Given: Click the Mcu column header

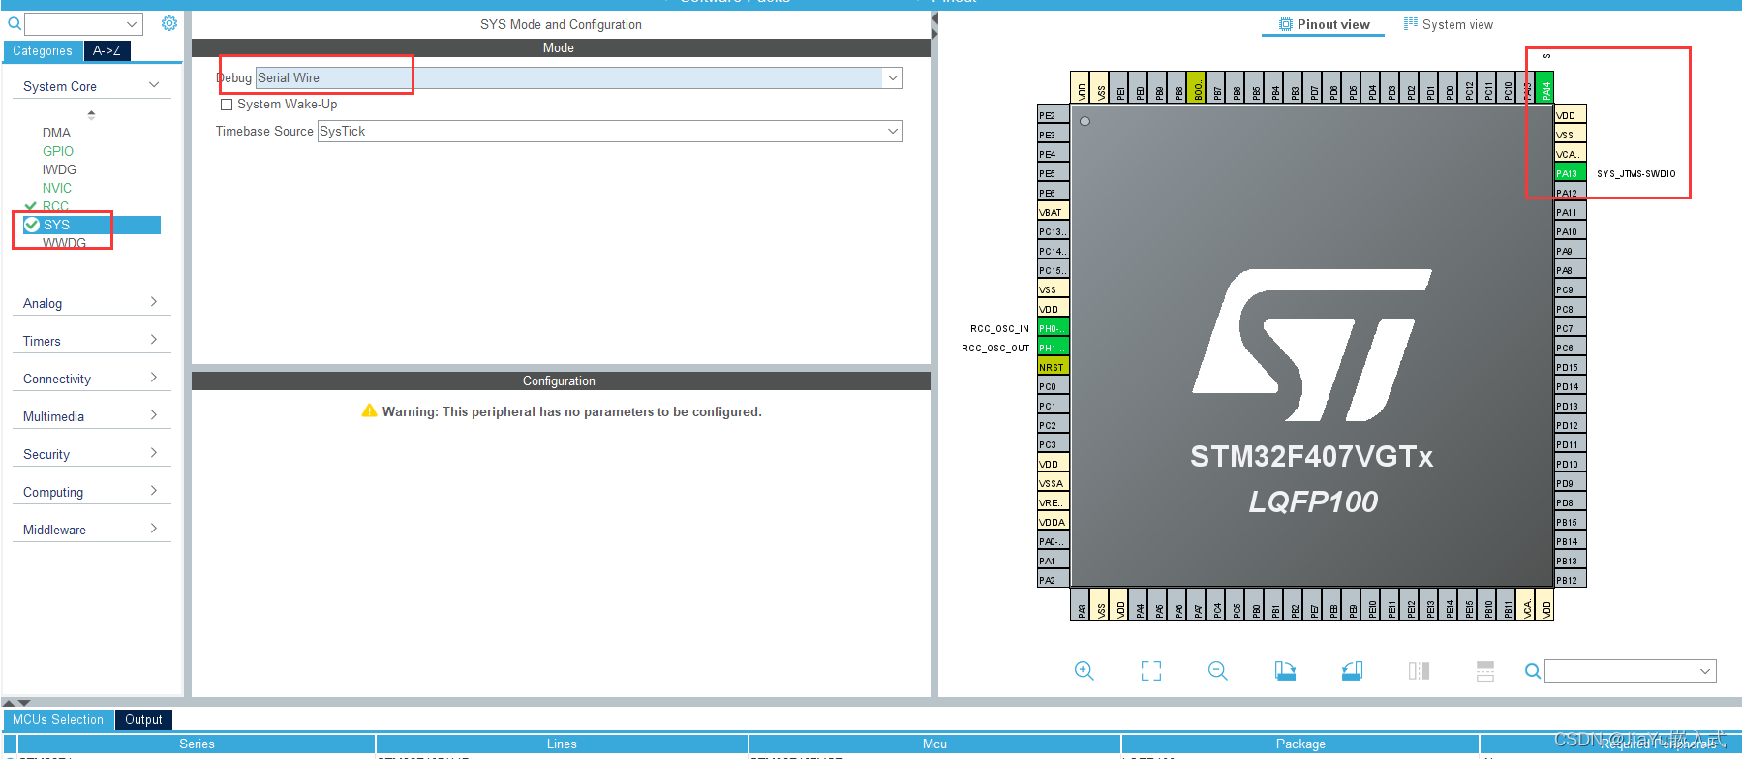Looking at the screenshot, I should coord(934,744).
